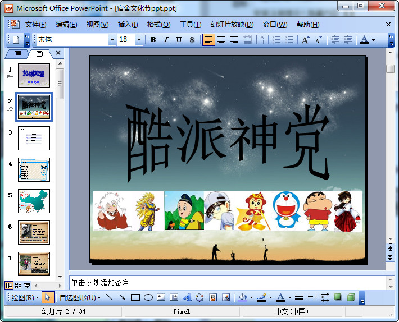Insert vertical Text Box

[174, 297]
